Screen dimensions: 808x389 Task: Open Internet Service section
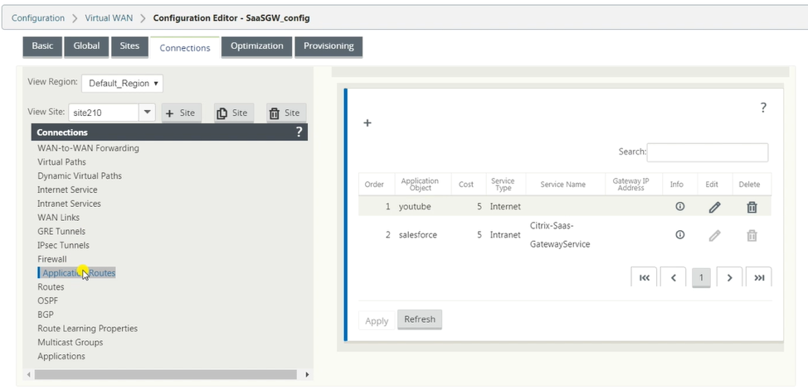point(67,190)
